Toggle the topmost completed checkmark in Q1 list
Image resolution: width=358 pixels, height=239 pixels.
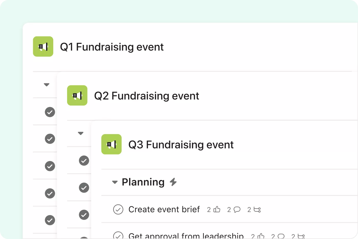(x=50, y=112)
